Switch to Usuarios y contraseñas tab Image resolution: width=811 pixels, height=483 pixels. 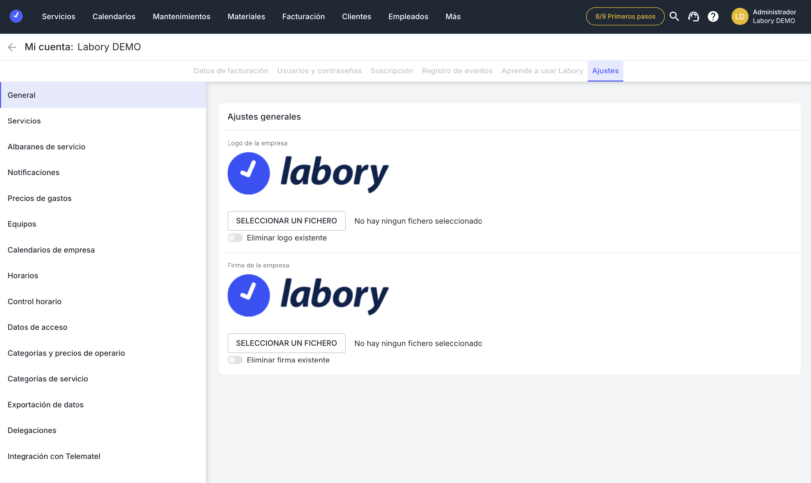click(x=319, y=71)
